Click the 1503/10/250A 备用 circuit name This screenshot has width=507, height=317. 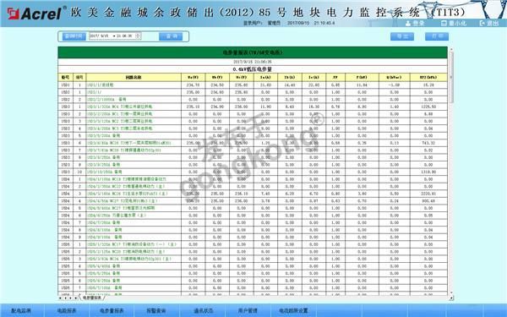point(105,172)
